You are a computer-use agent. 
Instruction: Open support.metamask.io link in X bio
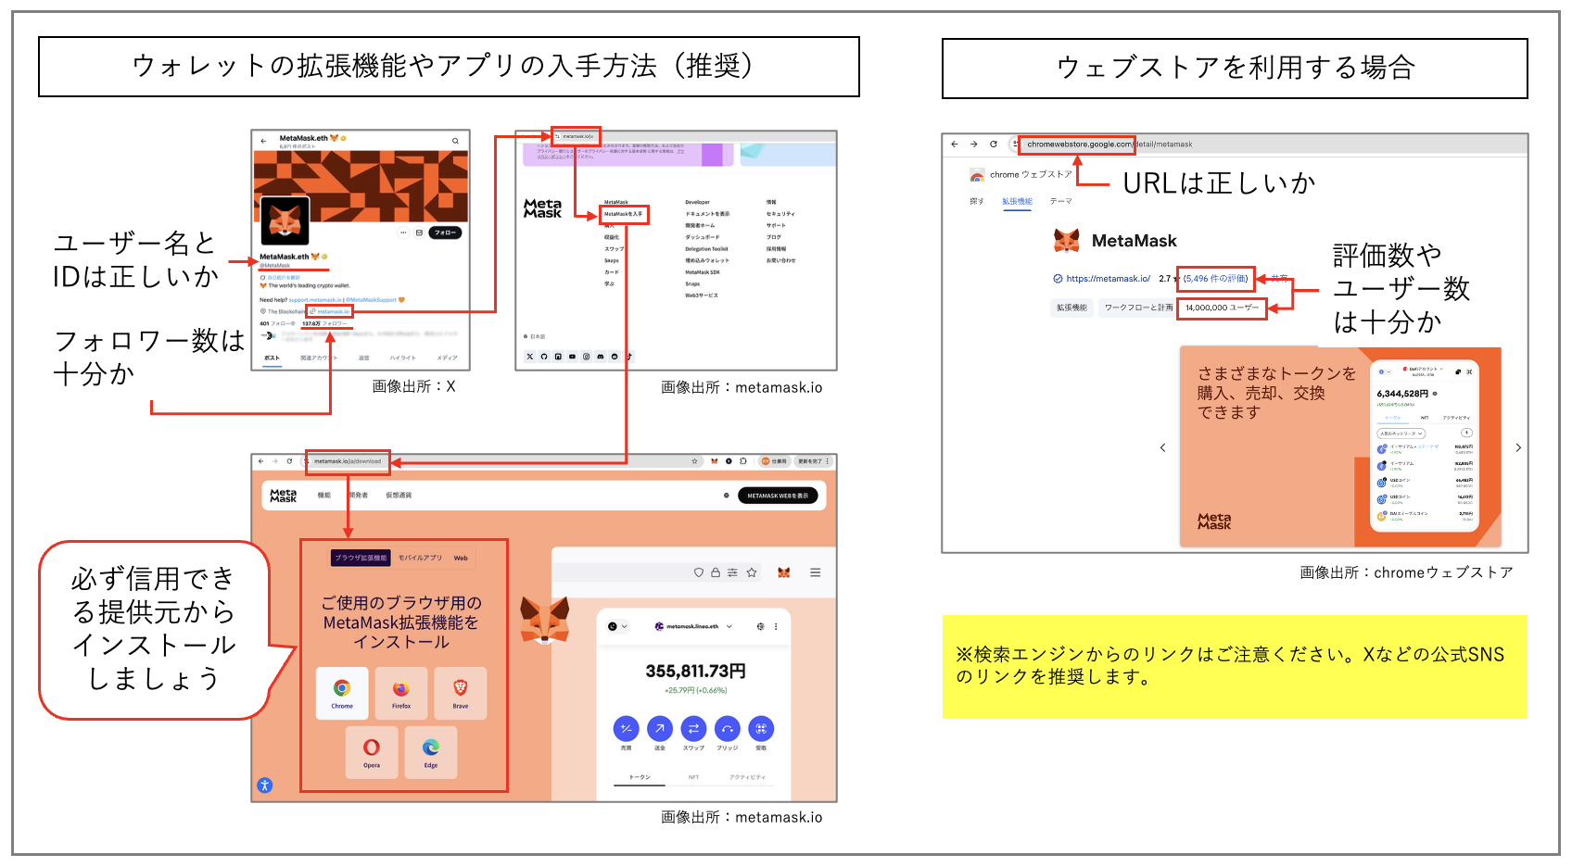coord(315,299)
